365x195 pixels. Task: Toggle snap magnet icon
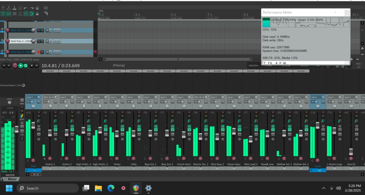[31, 14]
